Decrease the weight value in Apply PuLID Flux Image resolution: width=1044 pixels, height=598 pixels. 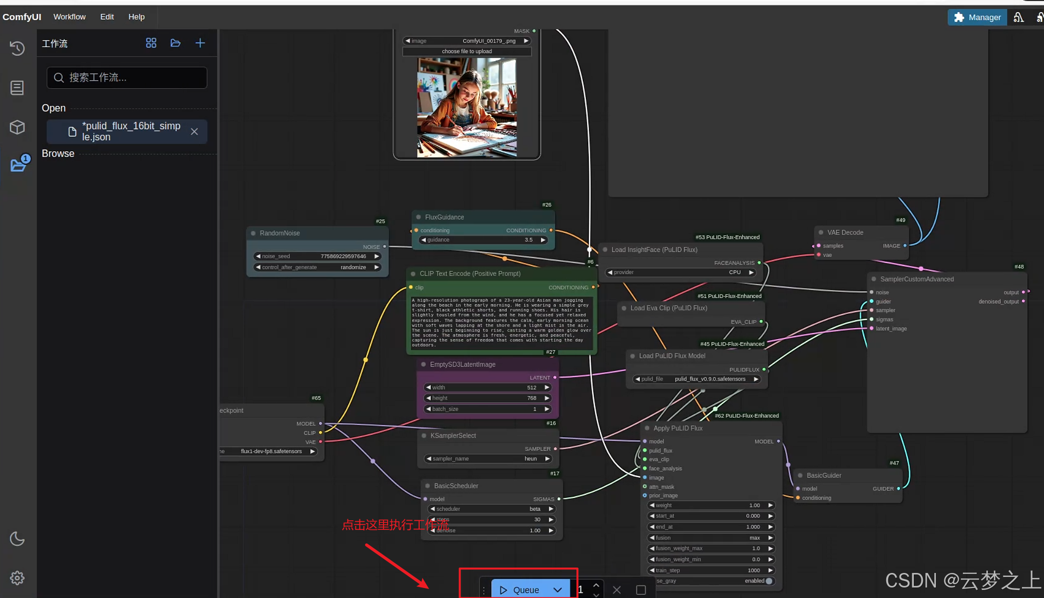pos(651,505)
